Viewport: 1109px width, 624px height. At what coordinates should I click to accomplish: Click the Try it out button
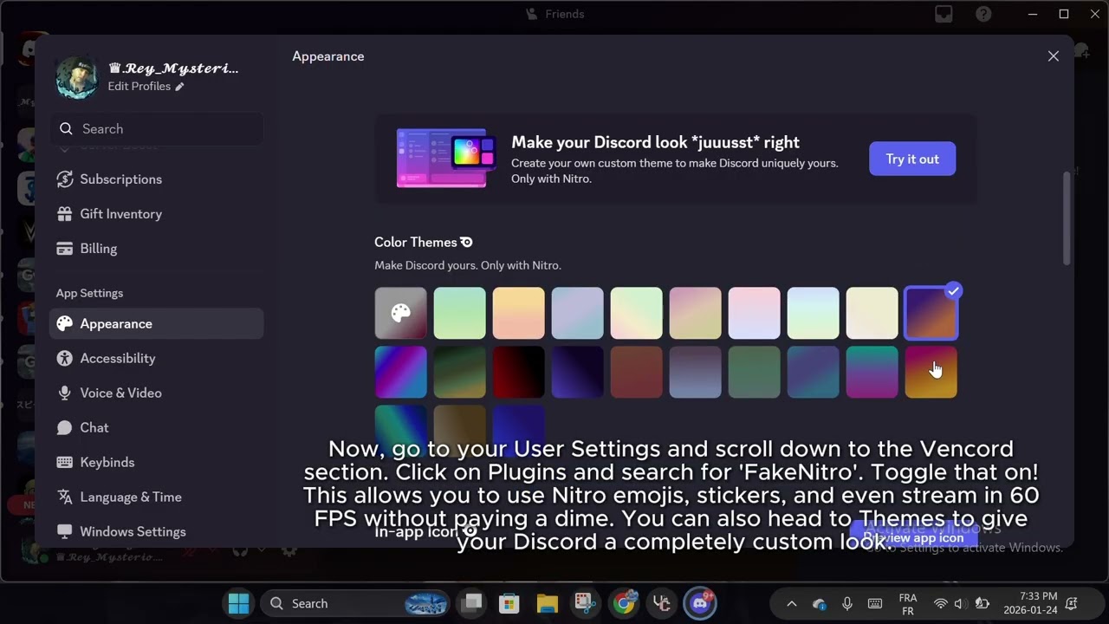coord(912,159)
